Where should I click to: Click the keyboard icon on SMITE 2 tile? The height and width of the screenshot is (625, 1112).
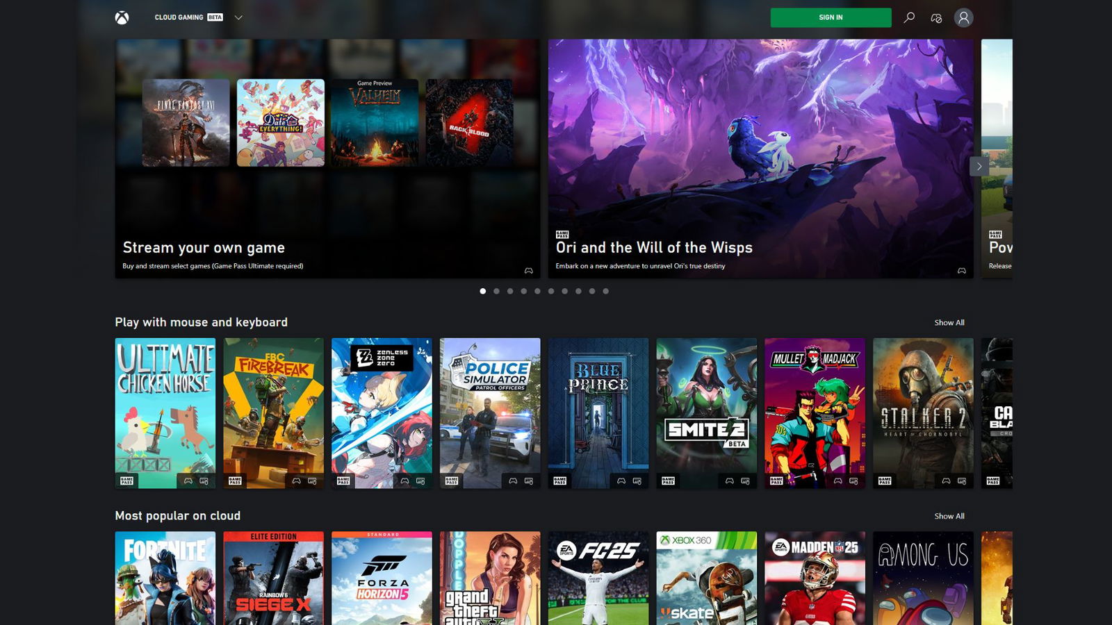pos(746,479)
